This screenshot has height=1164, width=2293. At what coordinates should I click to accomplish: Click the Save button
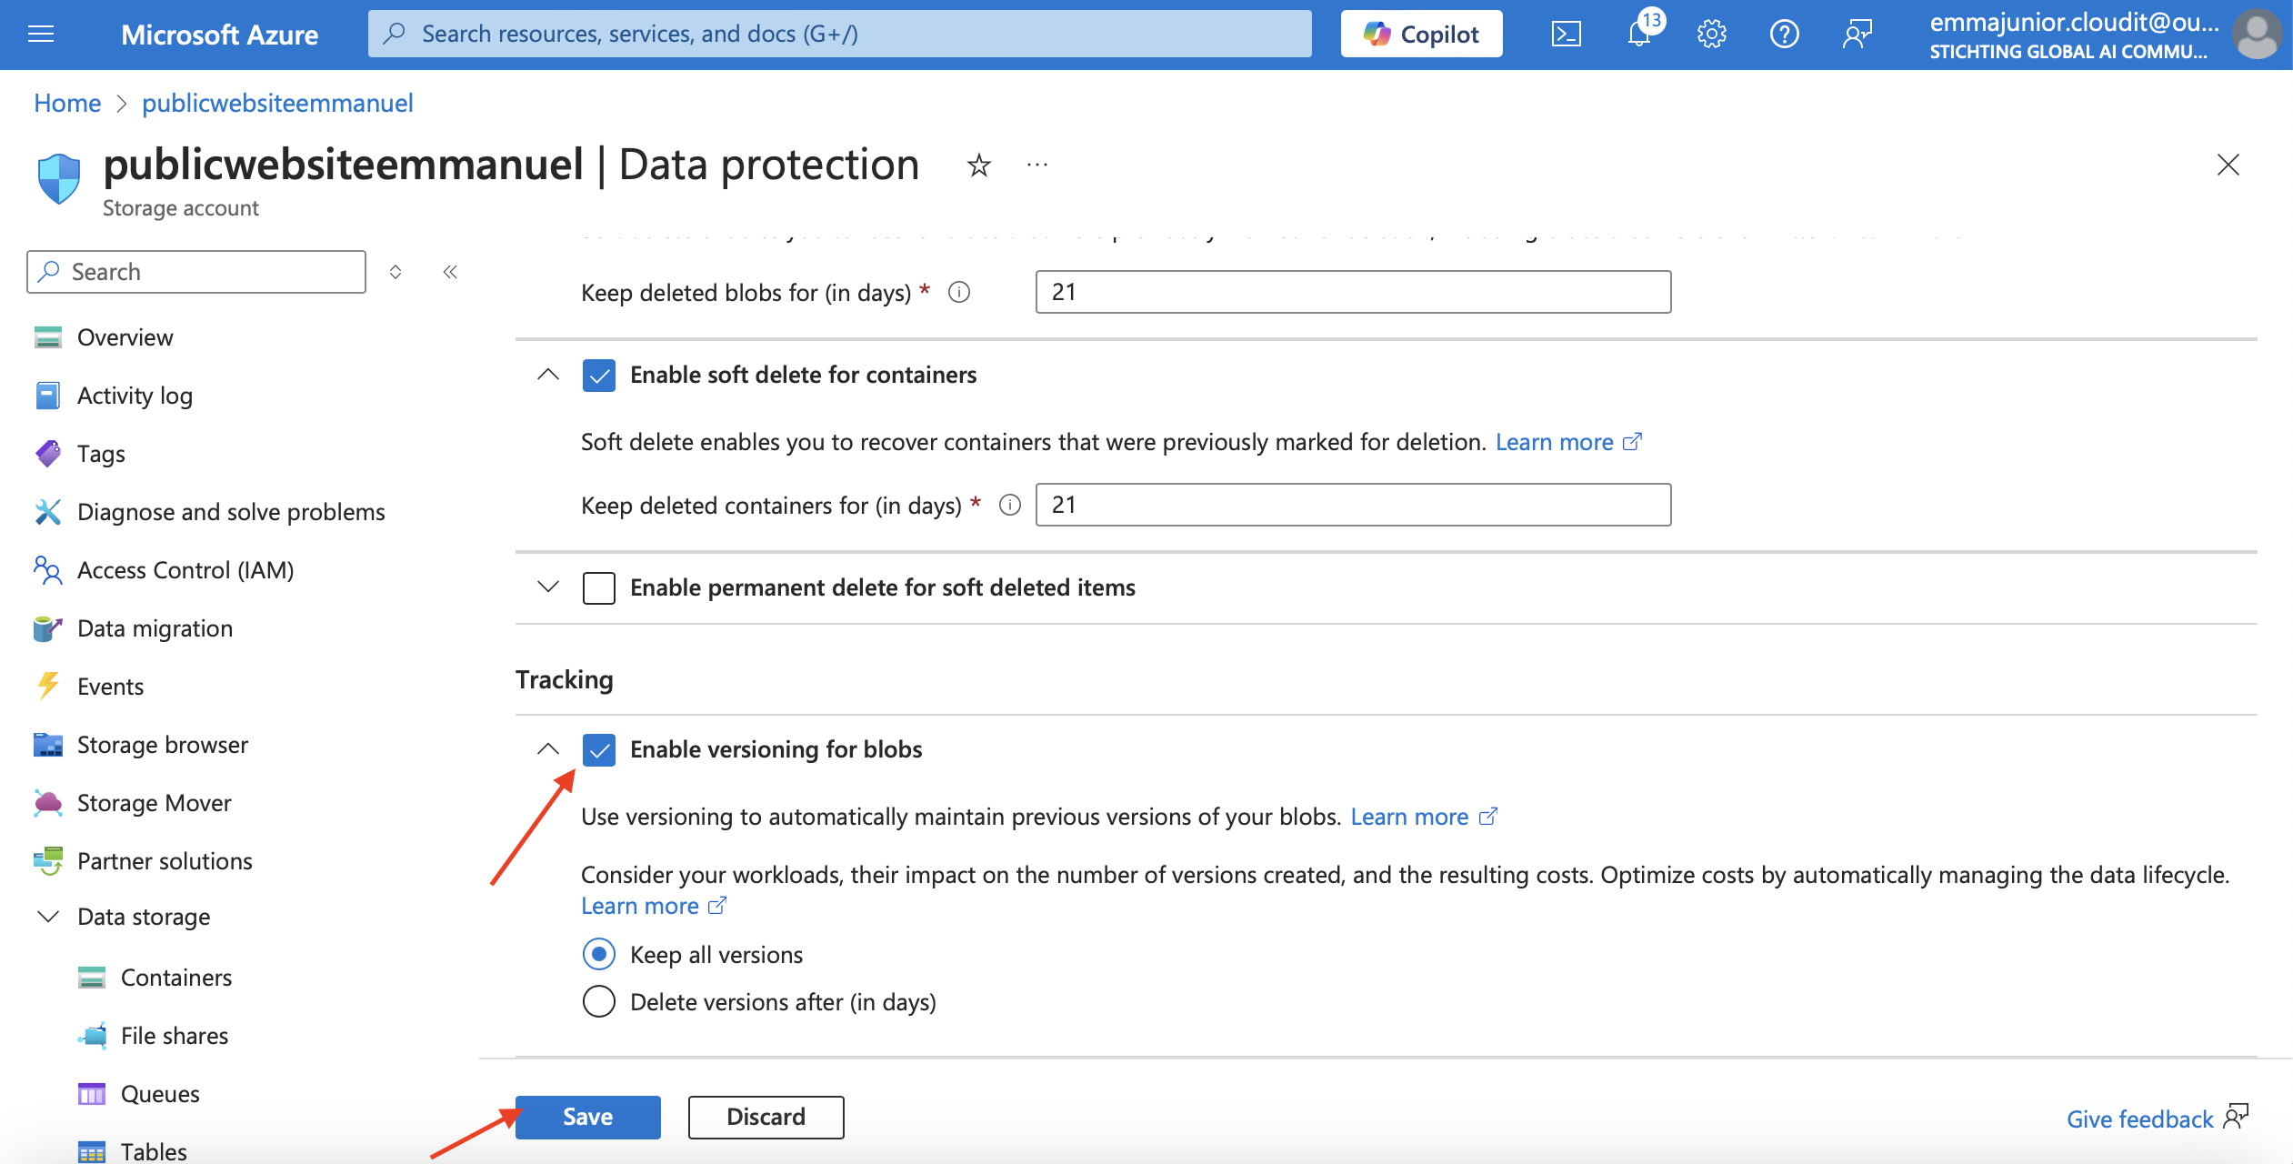588,1117
